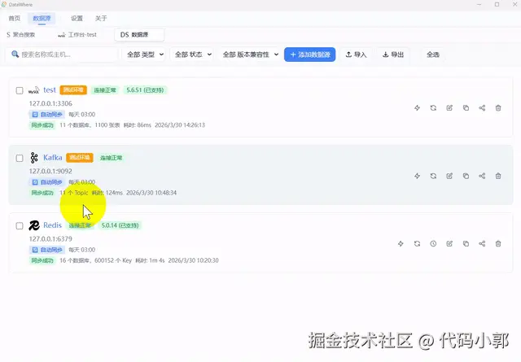Open the 全部 类型 dropdown
Image resolution: width=521 pixels, height=362 pixels.
(145, 55)
